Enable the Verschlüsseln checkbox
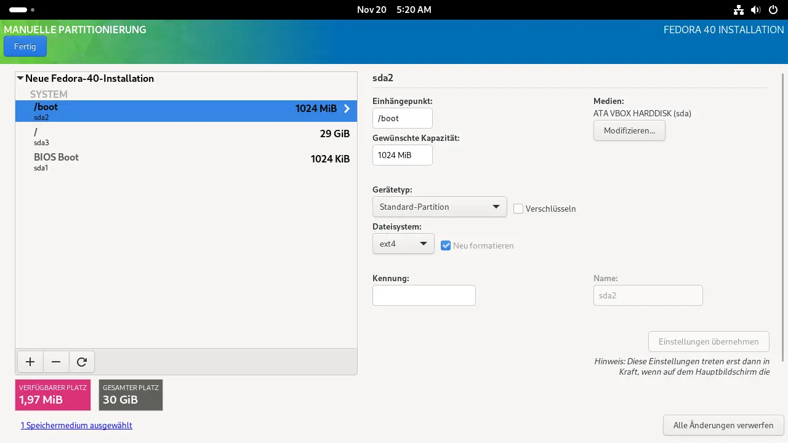 click(518, 209)
